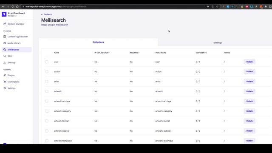This screenshot has width=272, height=153.
Task: Click Update for the action collection
Action: point(249,72)
